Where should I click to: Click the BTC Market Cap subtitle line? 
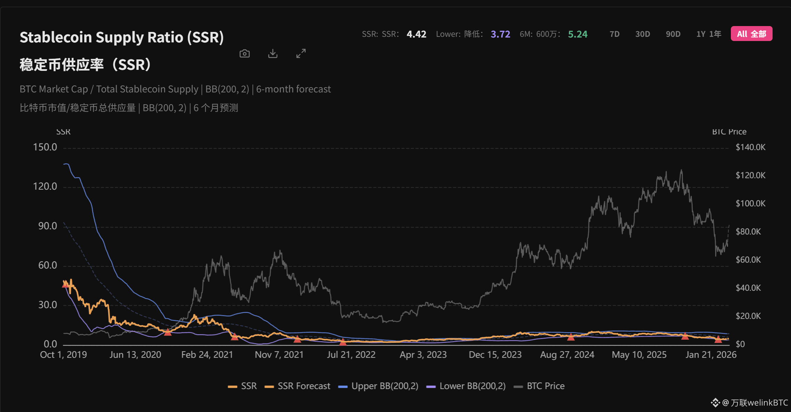(175, 89)
